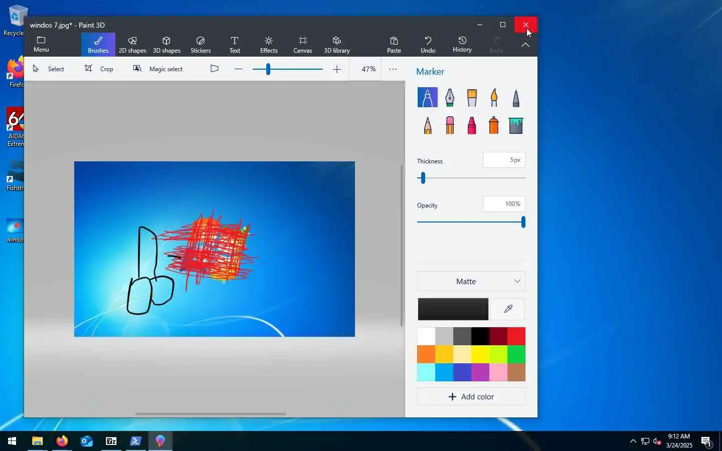Screen dimensions: 722x451
Task: Open the notification center icon
Action: click(x=706, y=441)
